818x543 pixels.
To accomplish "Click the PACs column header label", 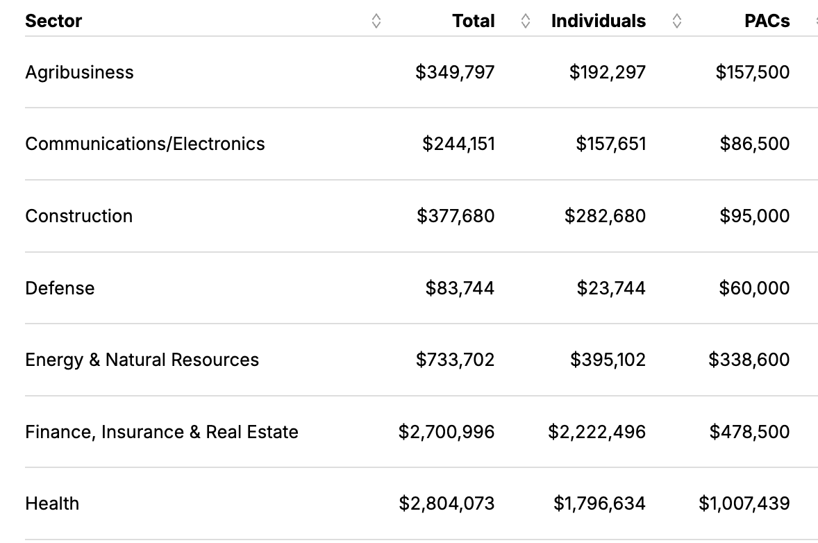I will pos(767,22).
